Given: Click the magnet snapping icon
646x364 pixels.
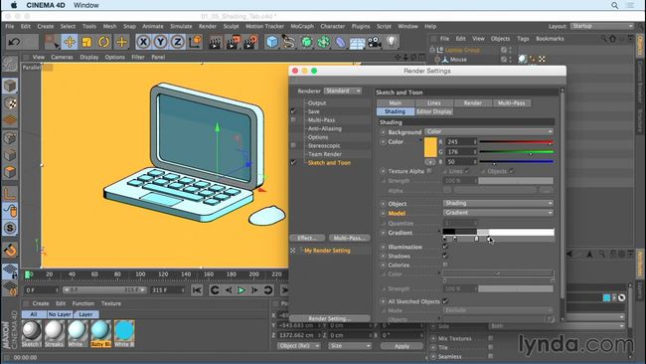Looking at the screenshot, I should tap(10, 250).
